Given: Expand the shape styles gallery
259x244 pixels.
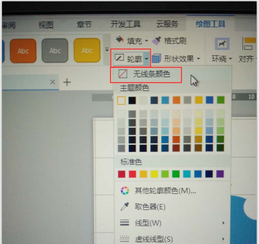Looking at the screenshot, I should point(107,49).
